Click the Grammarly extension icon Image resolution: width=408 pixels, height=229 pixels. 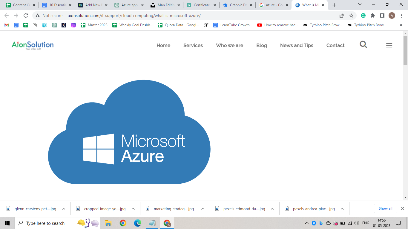pyautogui.click(x=363, y=16)
